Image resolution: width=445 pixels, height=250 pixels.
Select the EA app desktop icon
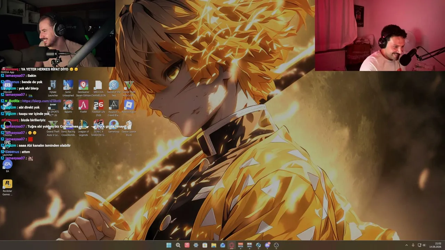7,166
